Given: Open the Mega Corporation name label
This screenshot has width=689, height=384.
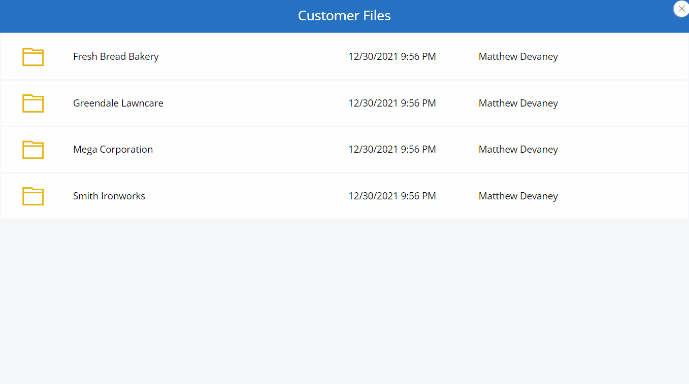Looking at the screenshot, I should 113,150.
